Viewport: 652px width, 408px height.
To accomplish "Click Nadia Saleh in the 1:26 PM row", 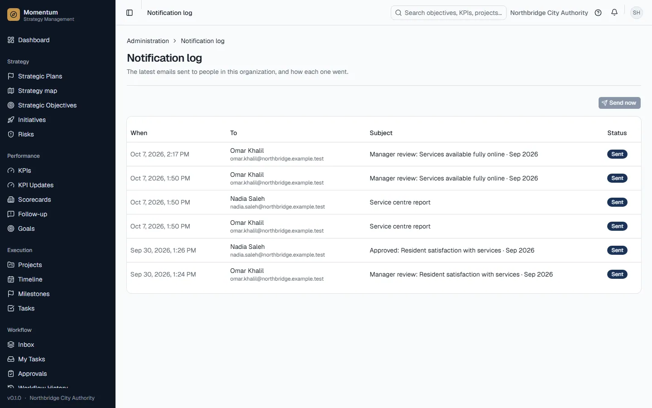I will pyautogui.click(x=247, y=247).
